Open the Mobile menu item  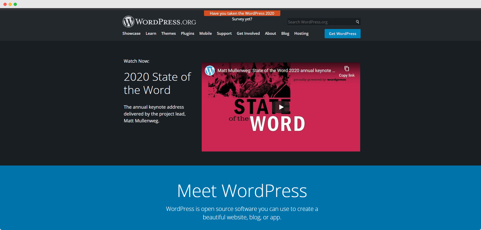click(x=206, y=34)
